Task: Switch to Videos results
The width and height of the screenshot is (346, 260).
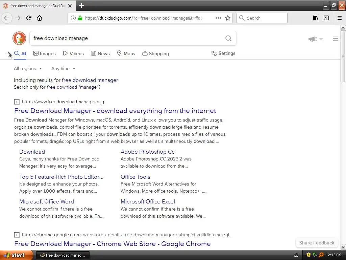Action: pos(73,53)
